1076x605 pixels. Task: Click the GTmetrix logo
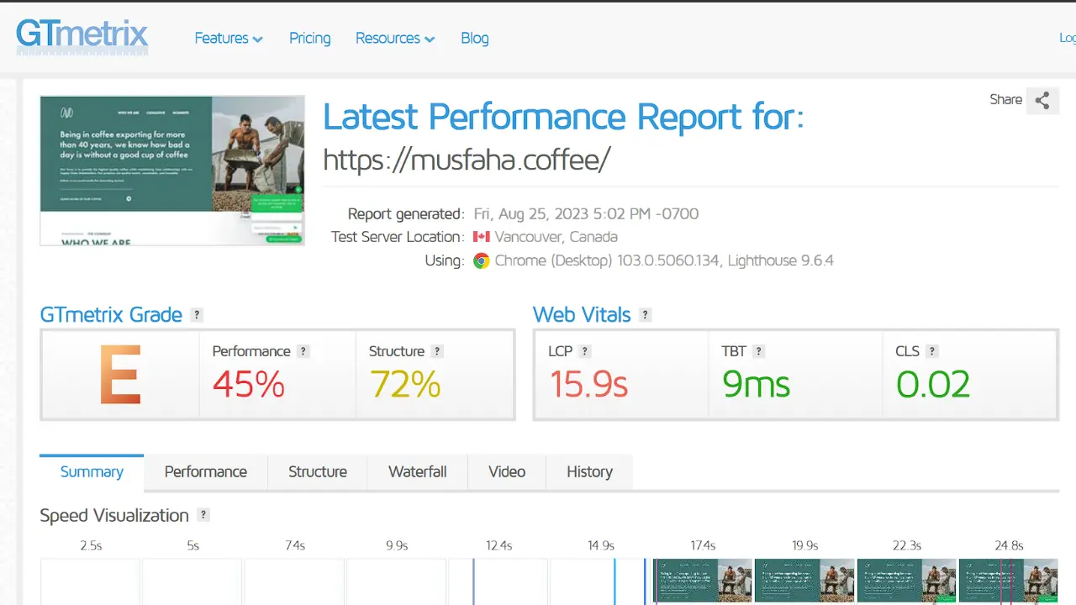(82, 37)
